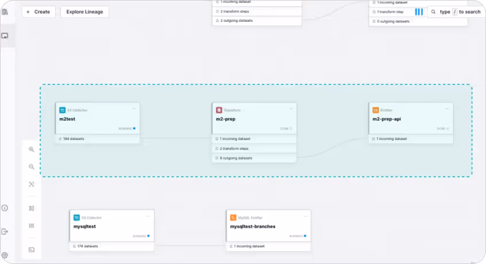Open the m2test card options menu
The width and height of the screenshot is (486, 264).
134,108
